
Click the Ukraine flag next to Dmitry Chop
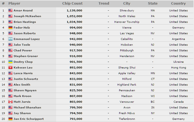[10, 62]
